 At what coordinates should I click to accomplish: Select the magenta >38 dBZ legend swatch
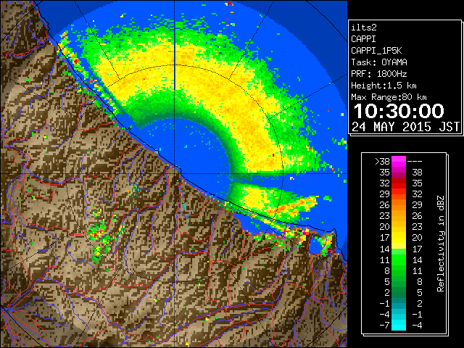399,161
